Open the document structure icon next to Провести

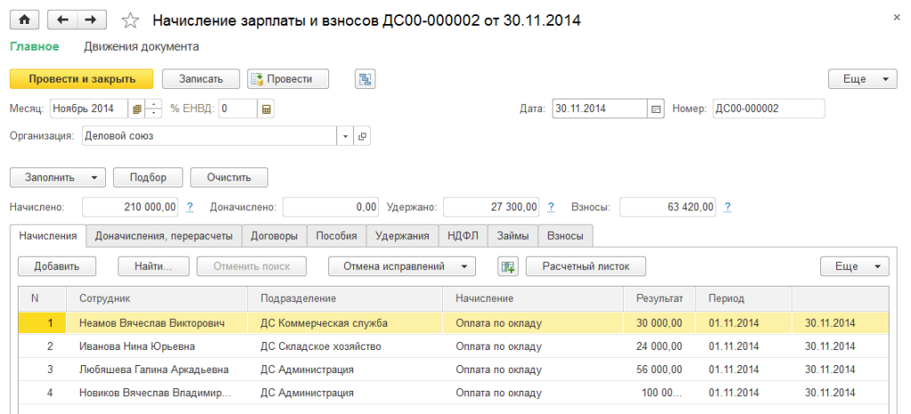click(364, 79)
